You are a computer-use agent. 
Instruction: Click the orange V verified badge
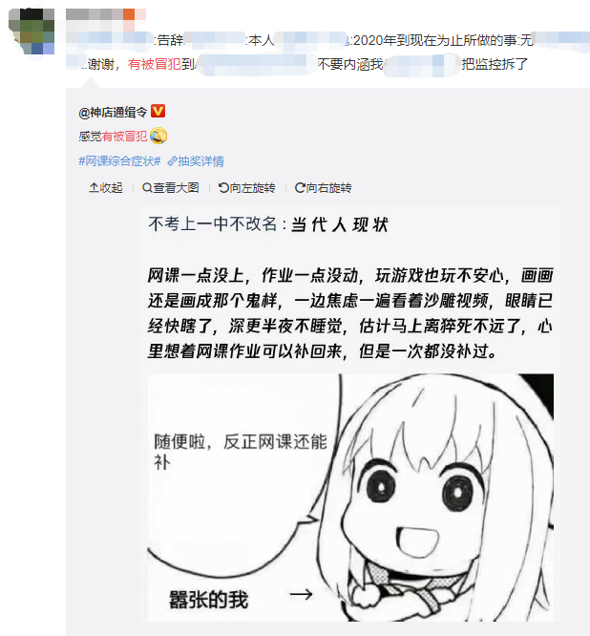coord(158,111)
